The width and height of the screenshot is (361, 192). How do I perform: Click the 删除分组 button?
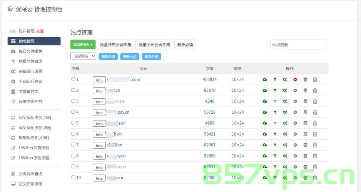click(130, 57)
